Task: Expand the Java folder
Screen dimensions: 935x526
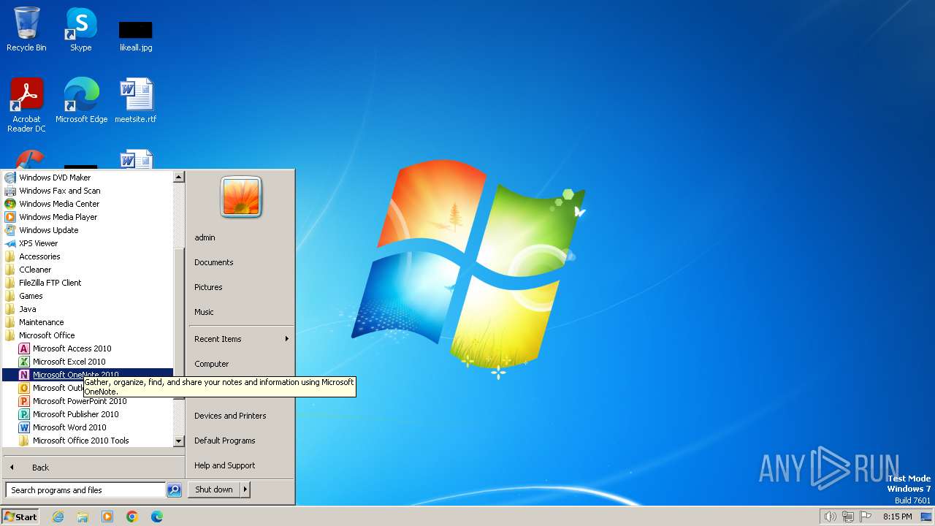Action: click(x=88, y=309)
